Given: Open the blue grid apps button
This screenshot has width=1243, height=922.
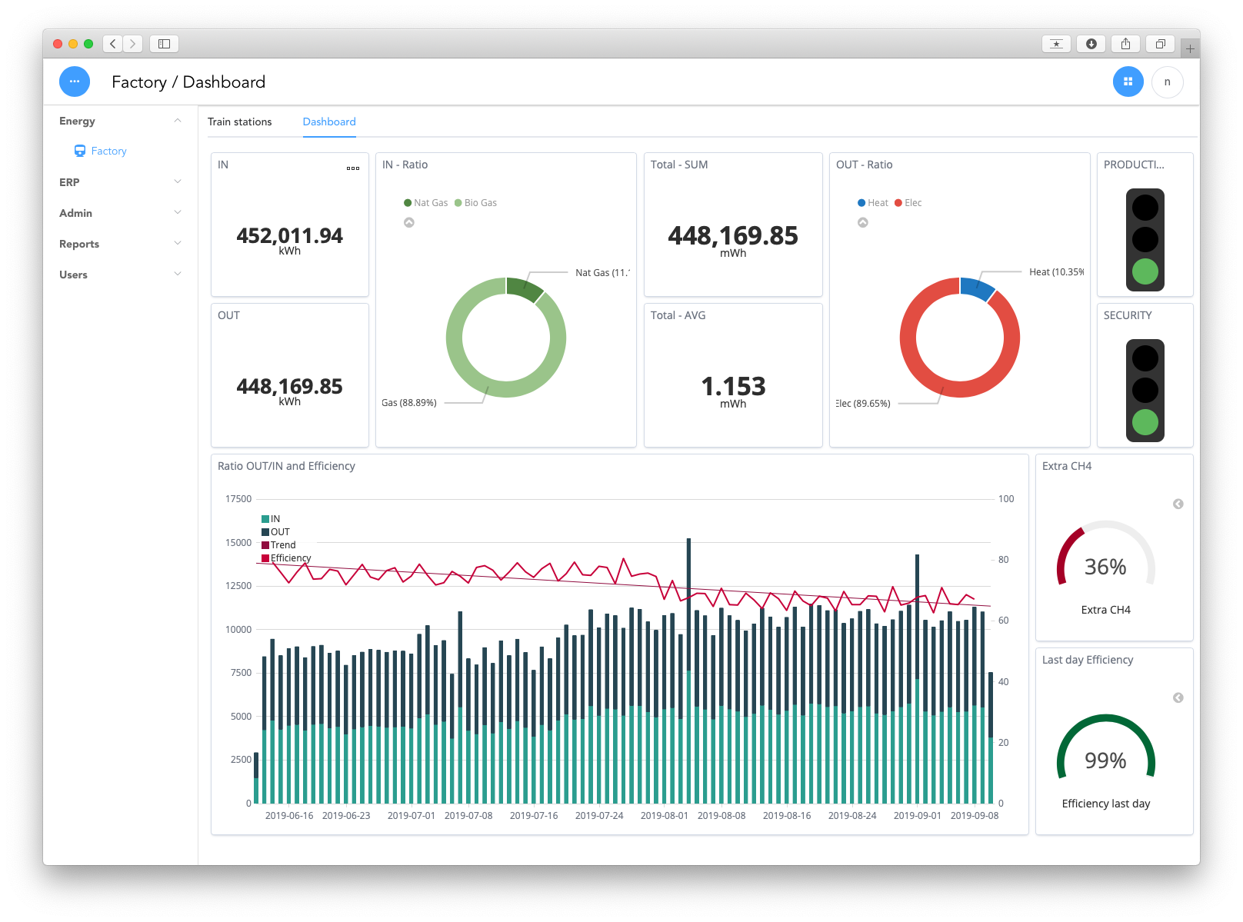Looking at the screenshot, I should 1128,82.
